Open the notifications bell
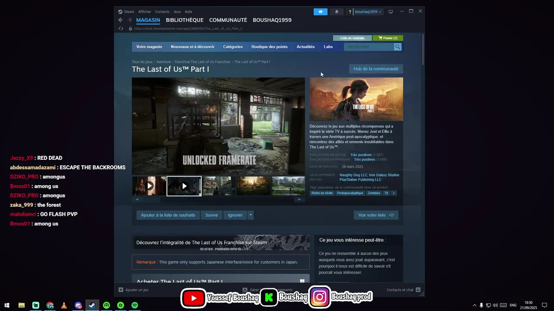The width and height of the screenshot is (554, 311). point(337,12)
